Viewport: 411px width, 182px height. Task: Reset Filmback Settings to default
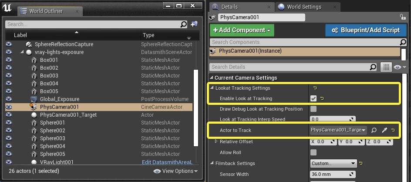[361, 164]
